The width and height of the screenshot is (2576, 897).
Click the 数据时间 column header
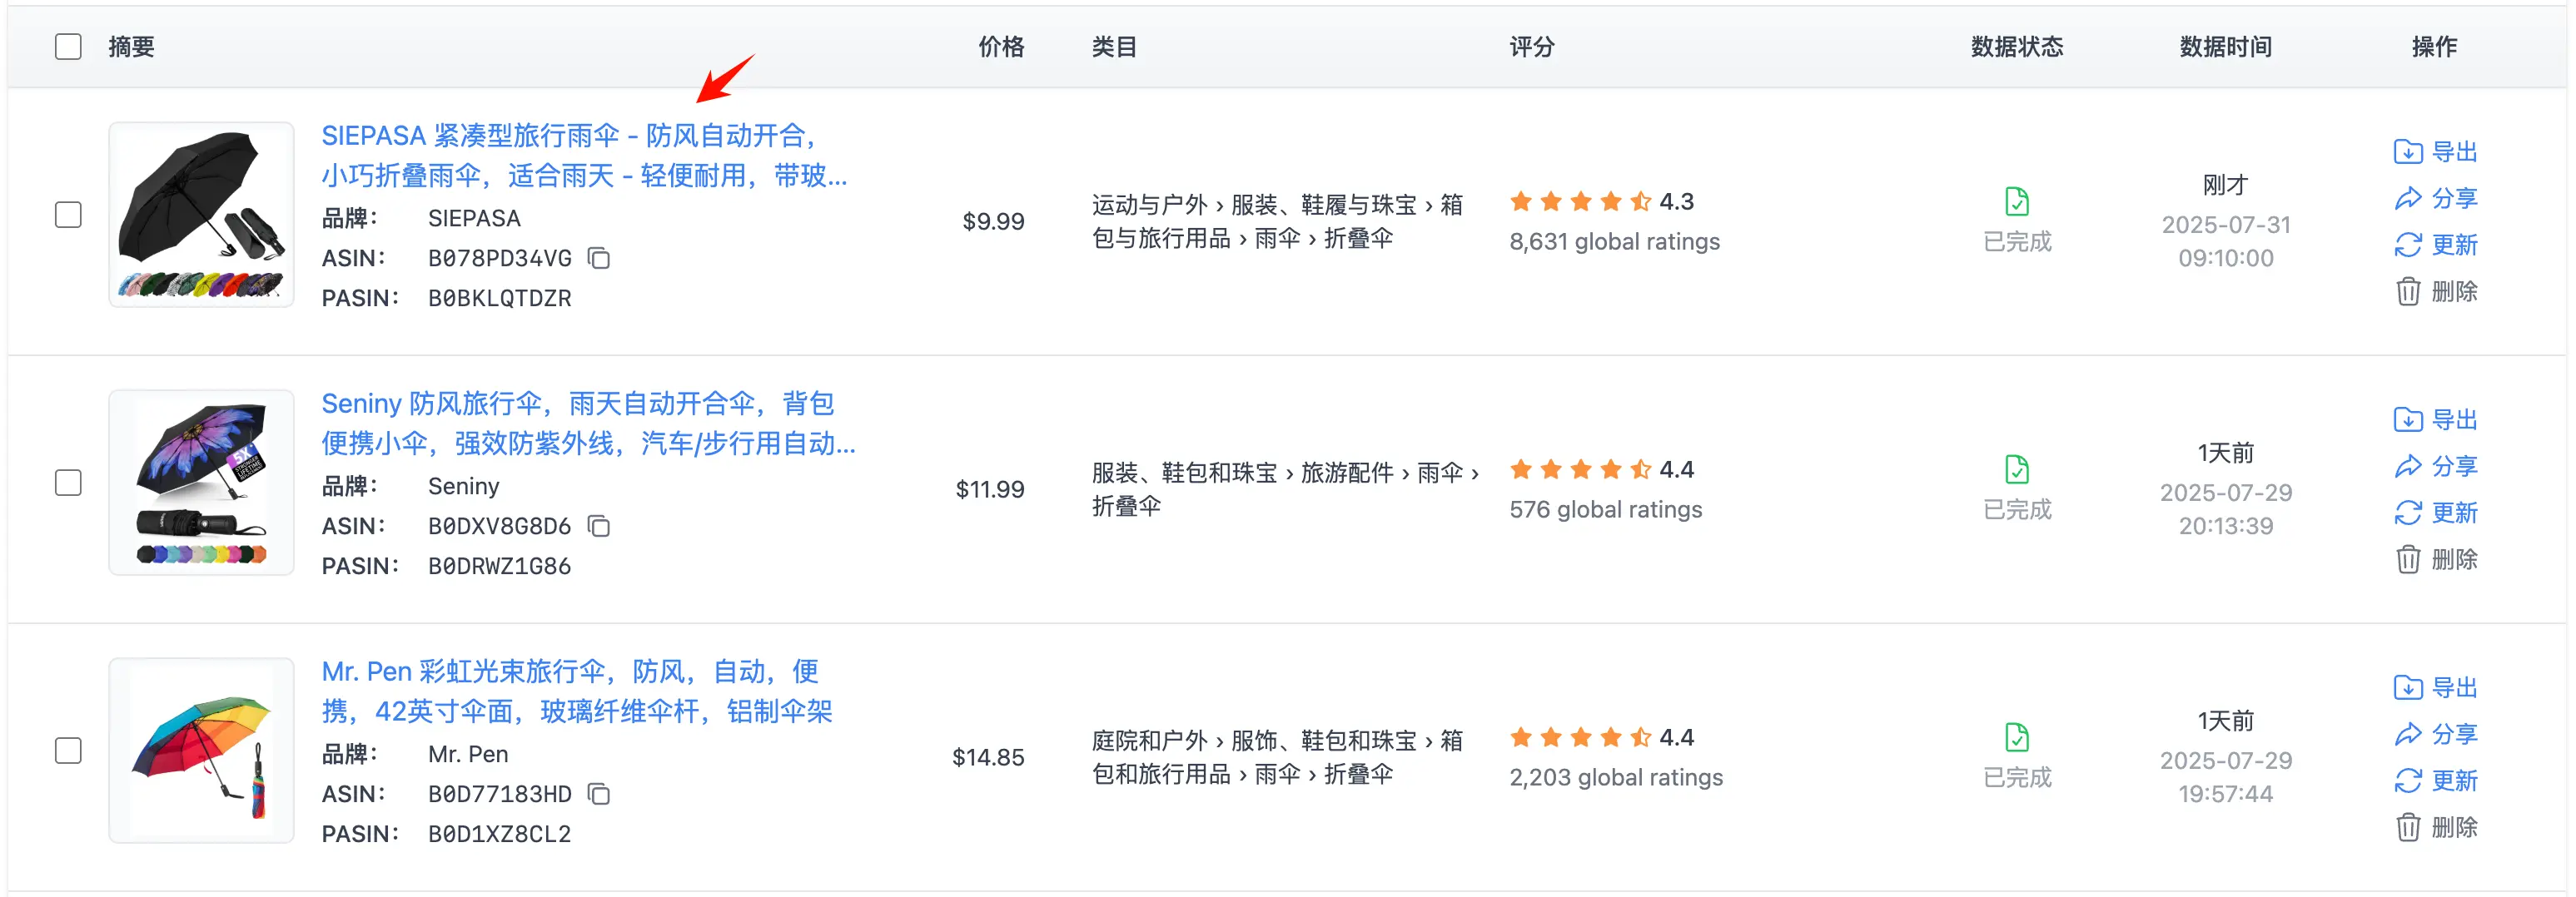(x=2226, y=47)
